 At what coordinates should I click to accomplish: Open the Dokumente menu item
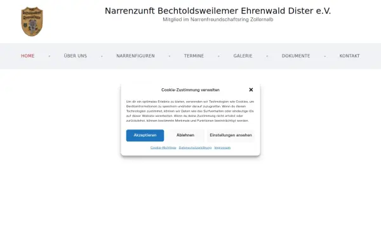296,56
